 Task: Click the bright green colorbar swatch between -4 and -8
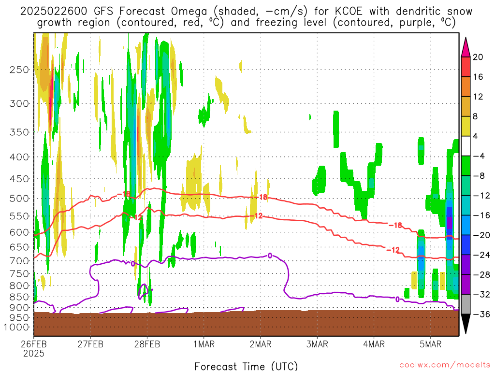[x=466, y=166]
